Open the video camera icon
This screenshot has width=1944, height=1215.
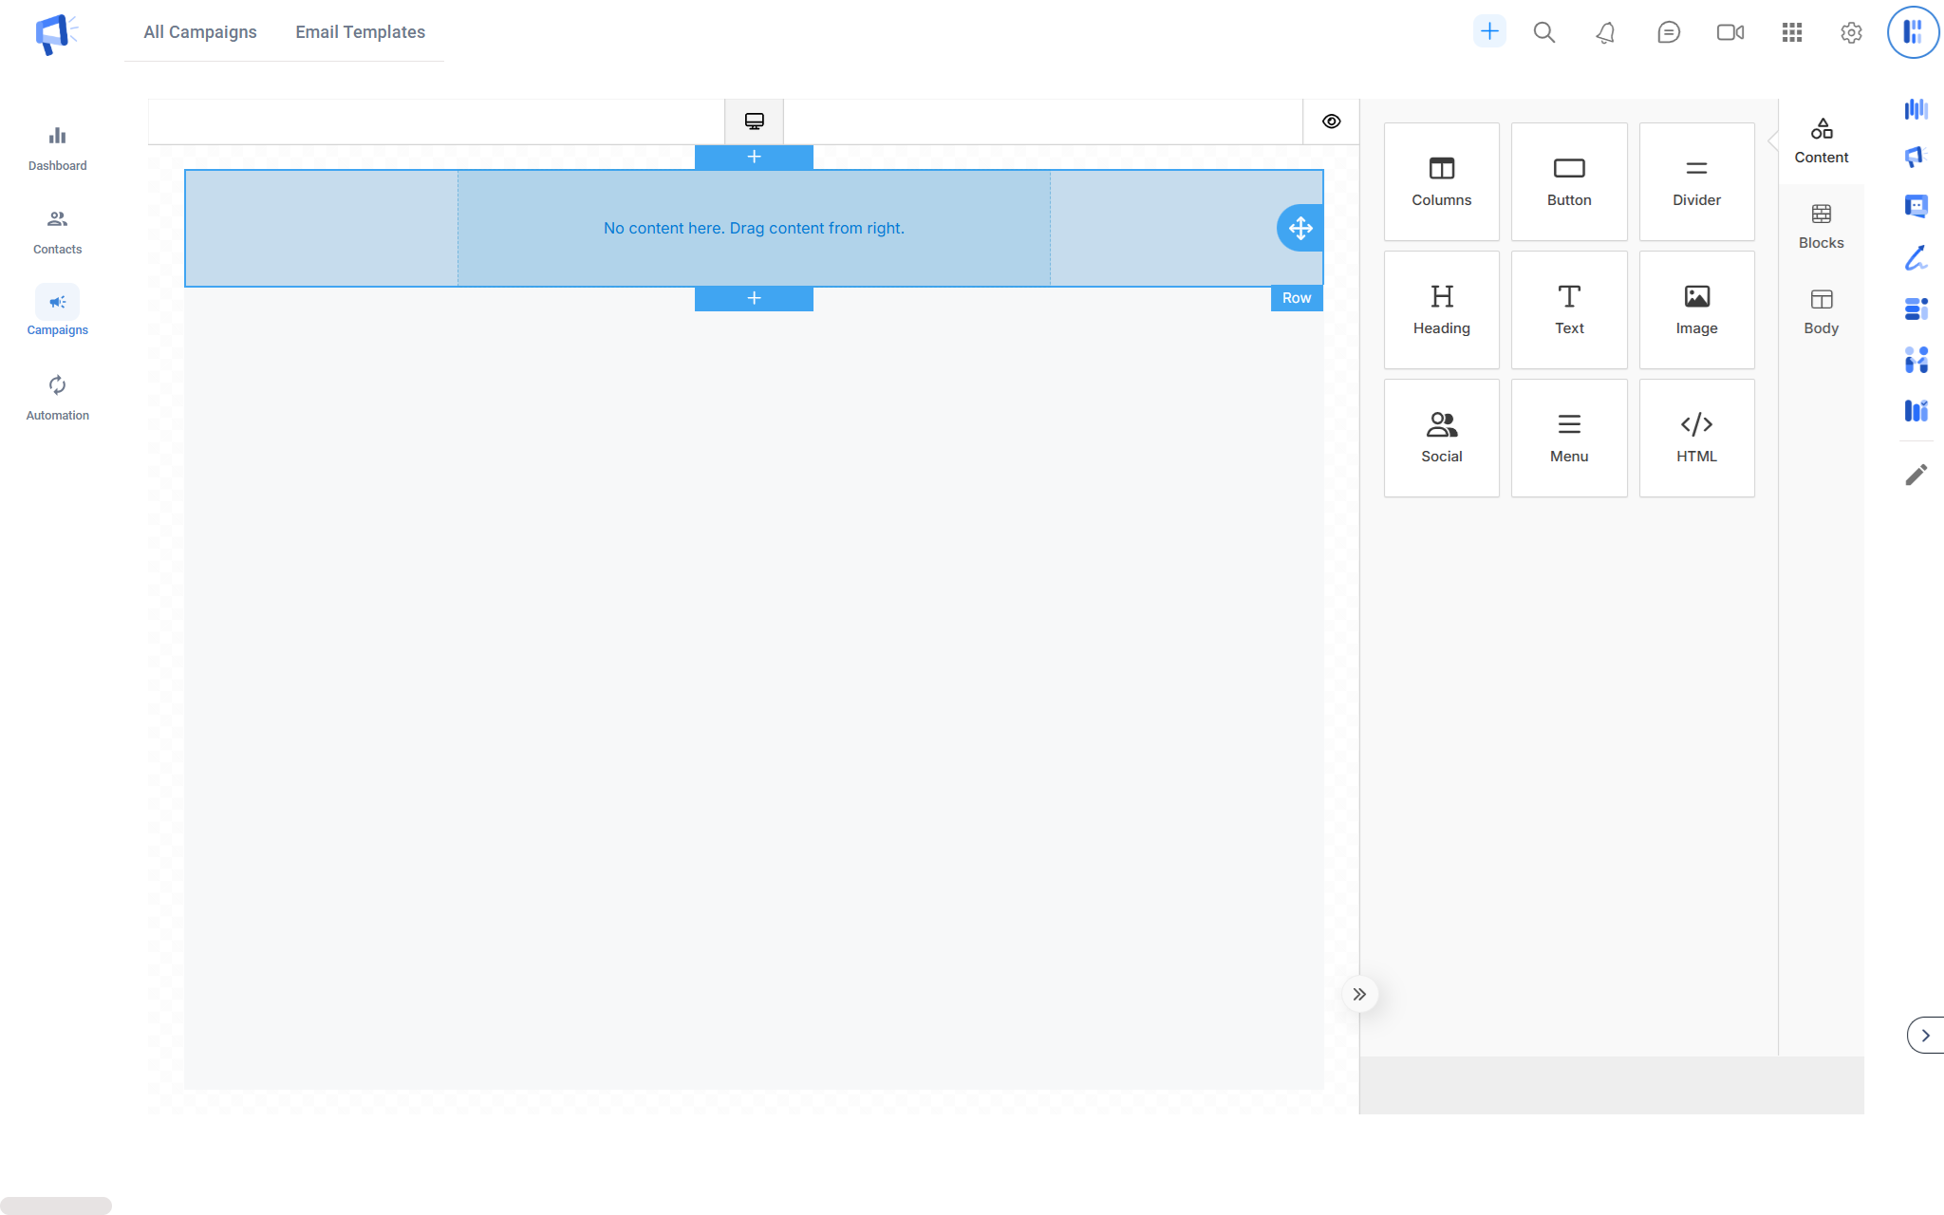(1729, 32)
